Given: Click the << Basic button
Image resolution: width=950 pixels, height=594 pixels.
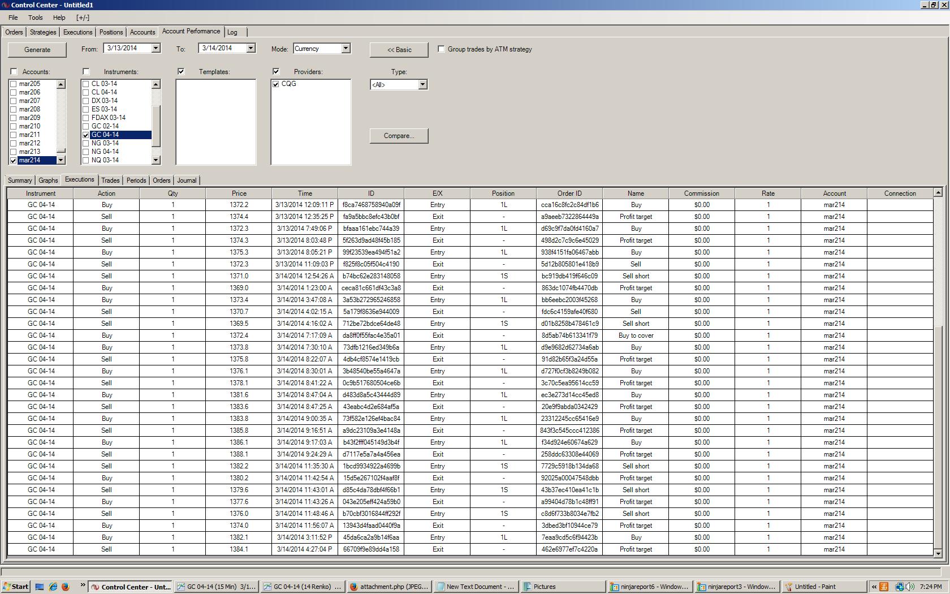Looking at the screenshot, I should click(x=399, y=50).
